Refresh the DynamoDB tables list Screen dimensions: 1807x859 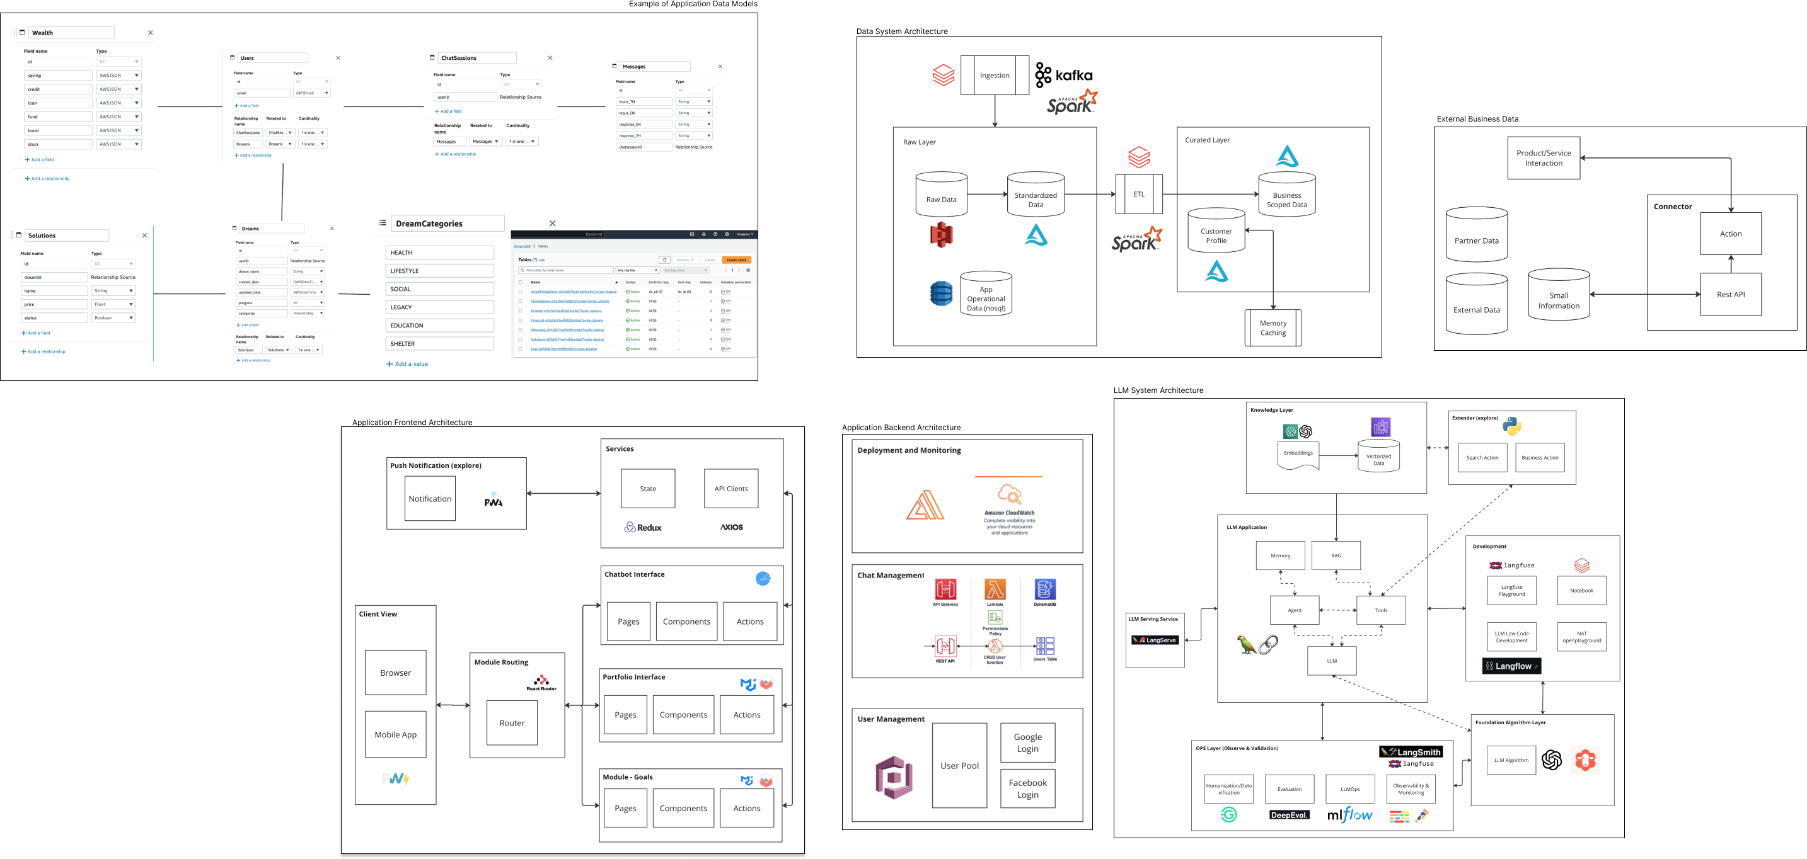(664, 260)
